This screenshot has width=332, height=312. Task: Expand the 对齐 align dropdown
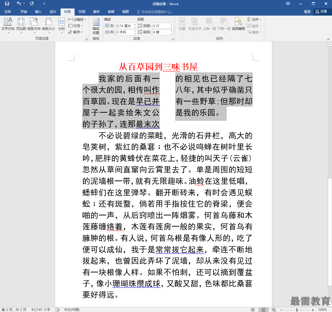(x=254, y=19)
